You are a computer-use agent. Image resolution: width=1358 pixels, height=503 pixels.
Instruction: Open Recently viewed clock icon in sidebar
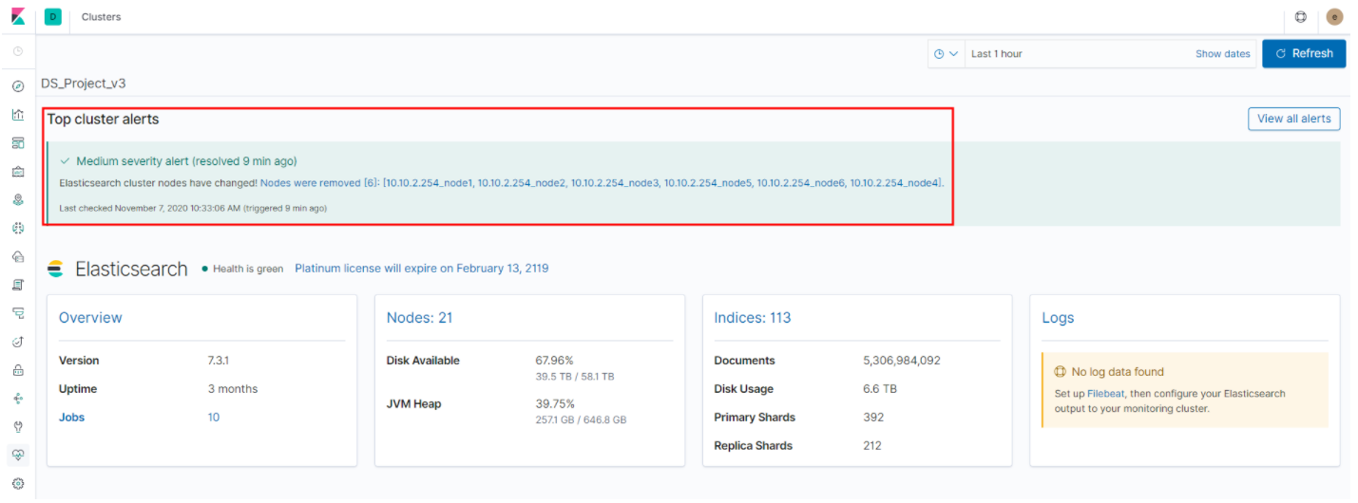pyautogui.click(x=18, y=51)
